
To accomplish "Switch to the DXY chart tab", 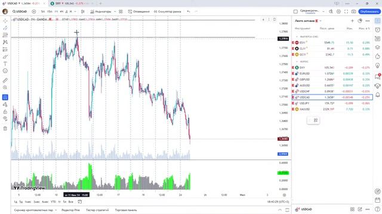I will coord(70,4).
